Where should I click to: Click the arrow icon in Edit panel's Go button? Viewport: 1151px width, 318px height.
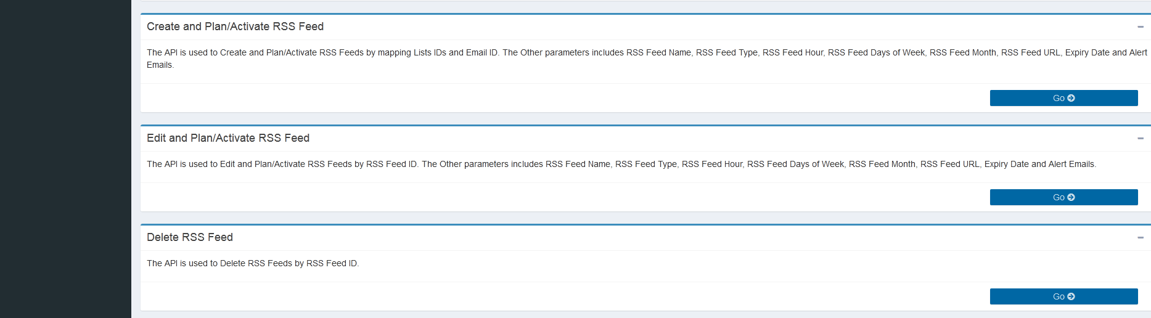pos(1071,197)
